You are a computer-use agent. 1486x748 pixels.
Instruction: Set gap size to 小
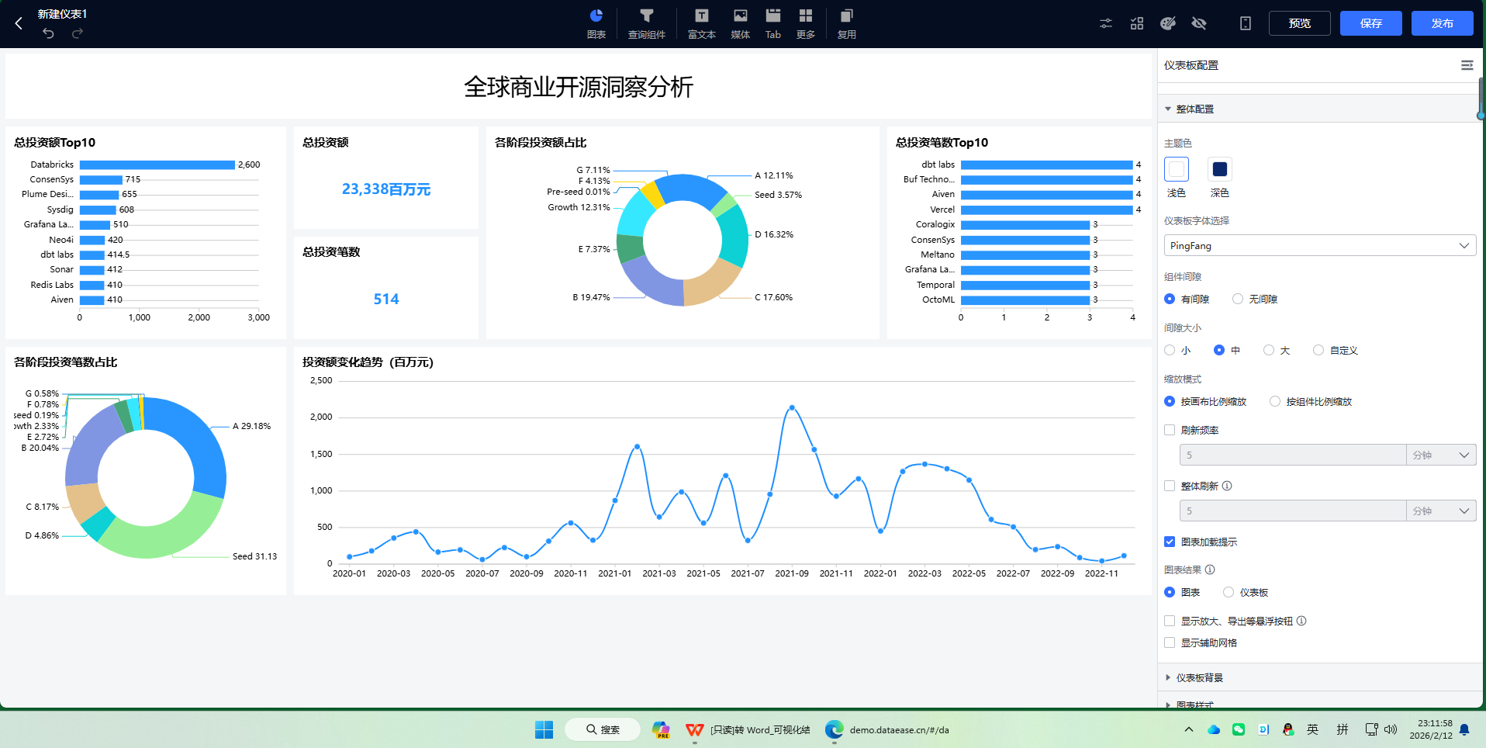(1177, 350)
